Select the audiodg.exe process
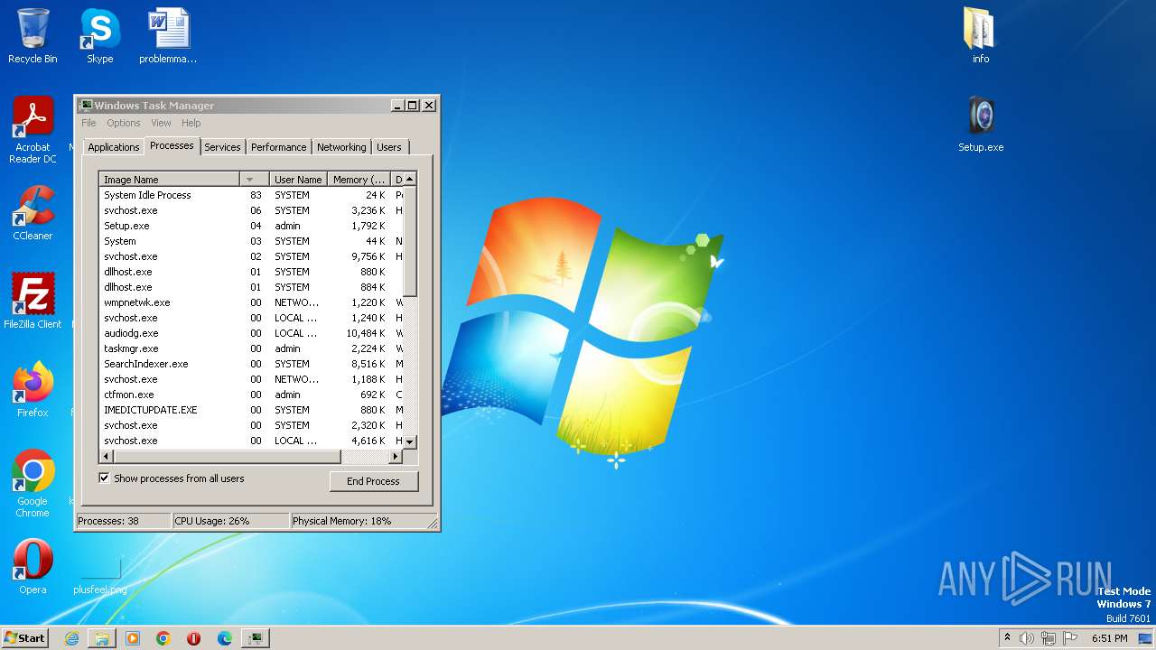Screen dimensions: 1156x650 tap(250, 333)
